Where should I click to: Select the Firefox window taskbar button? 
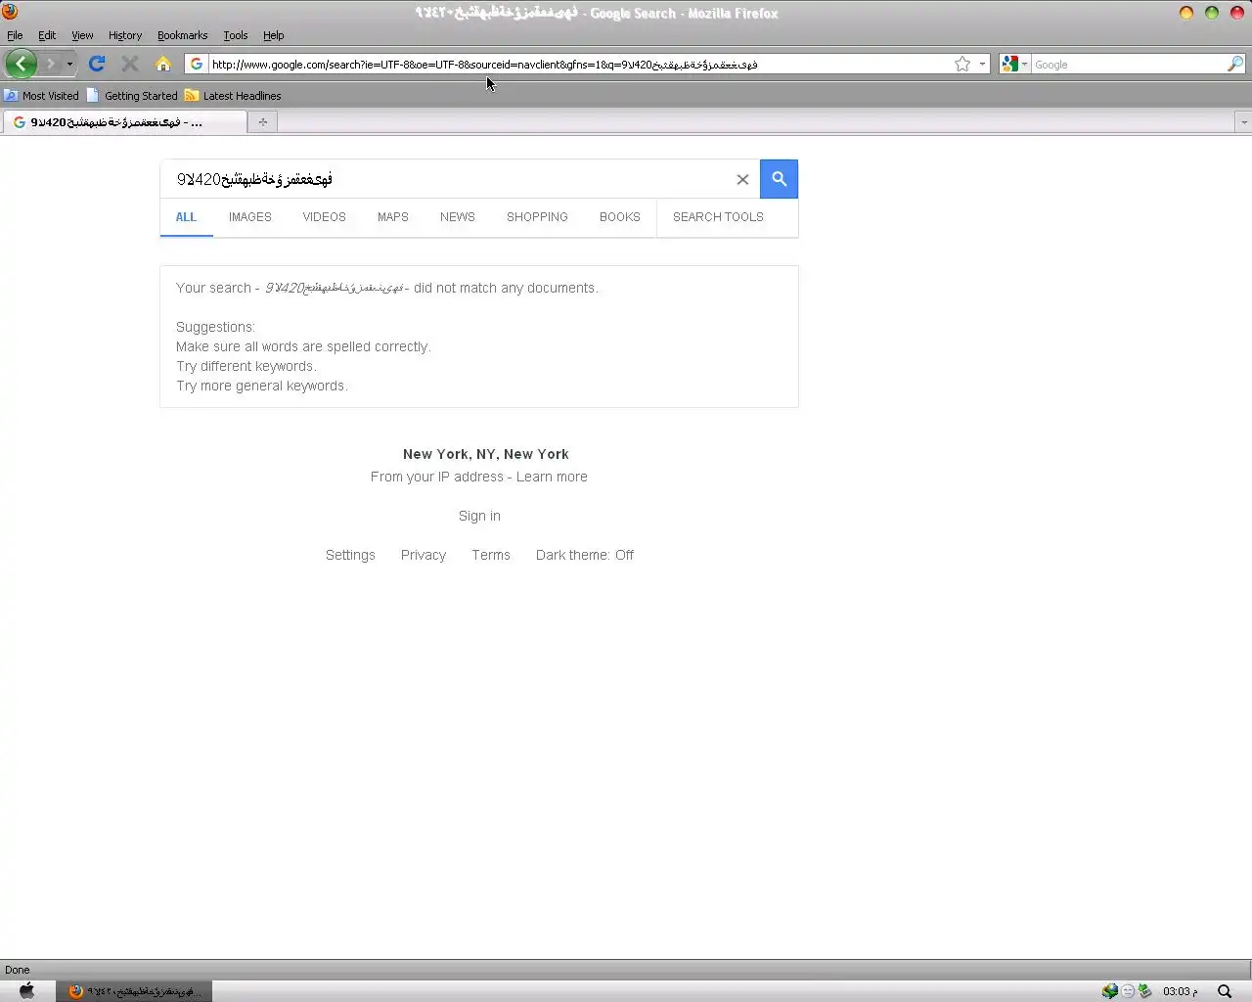click(133, 991)
